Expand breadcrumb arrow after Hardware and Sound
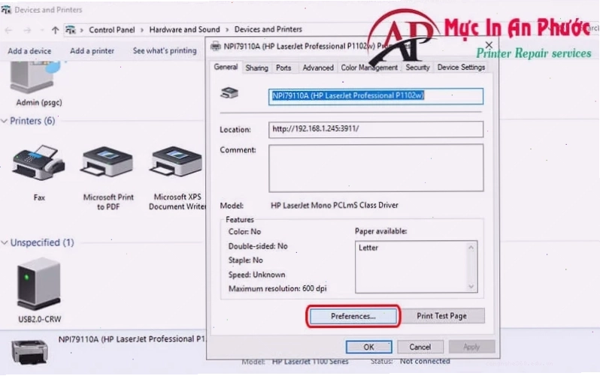The height and width of the screenshot is (376, 600). (227, 30)
